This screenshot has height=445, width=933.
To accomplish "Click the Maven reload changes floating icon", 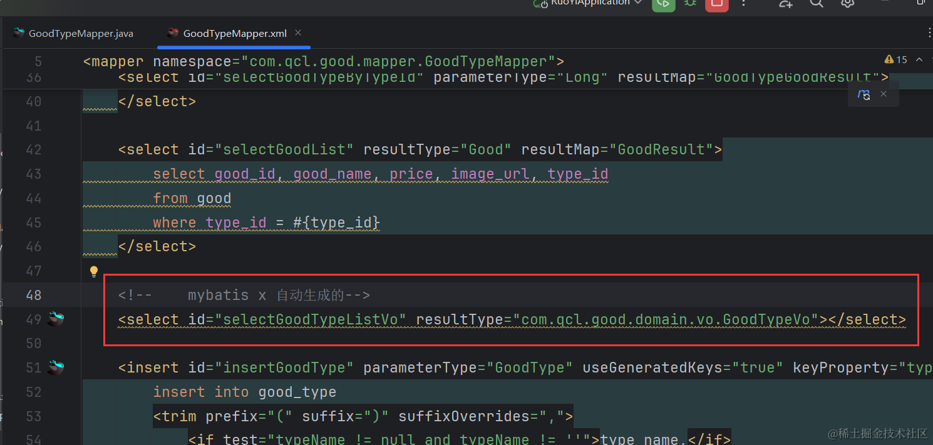I will (864, 95).
